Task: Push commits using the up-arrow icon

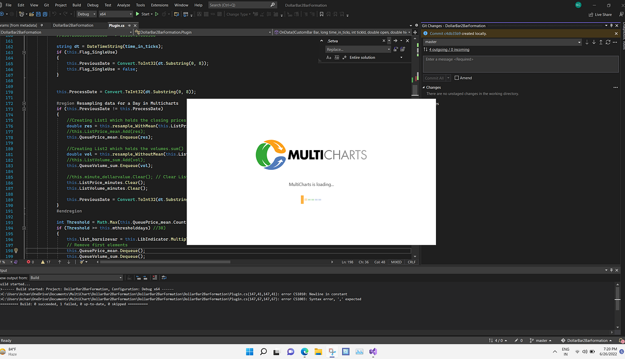Action: pyautogui.click(x=600, y=42)
